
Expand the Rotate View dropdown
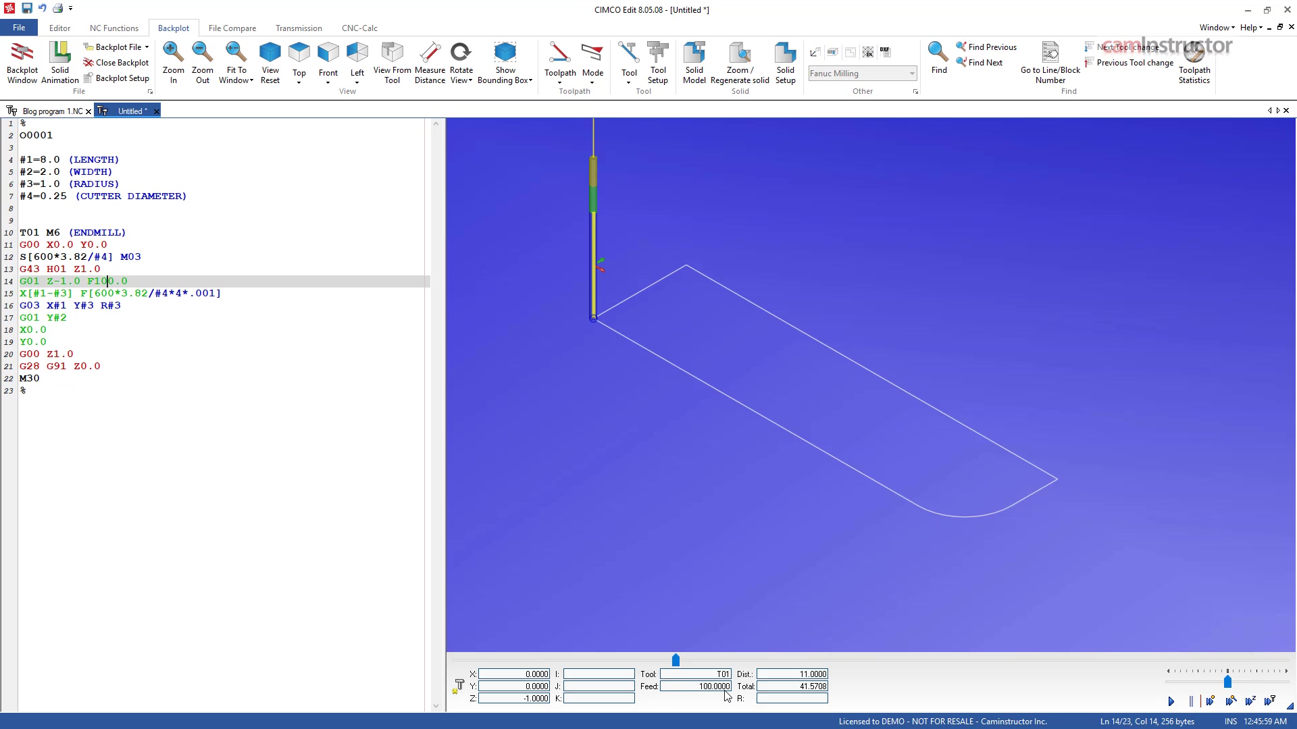click(x=471, y=80)
